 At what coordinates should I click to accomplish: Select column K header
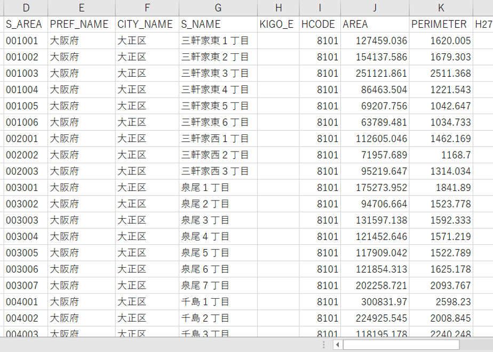[x=441, y=7]
